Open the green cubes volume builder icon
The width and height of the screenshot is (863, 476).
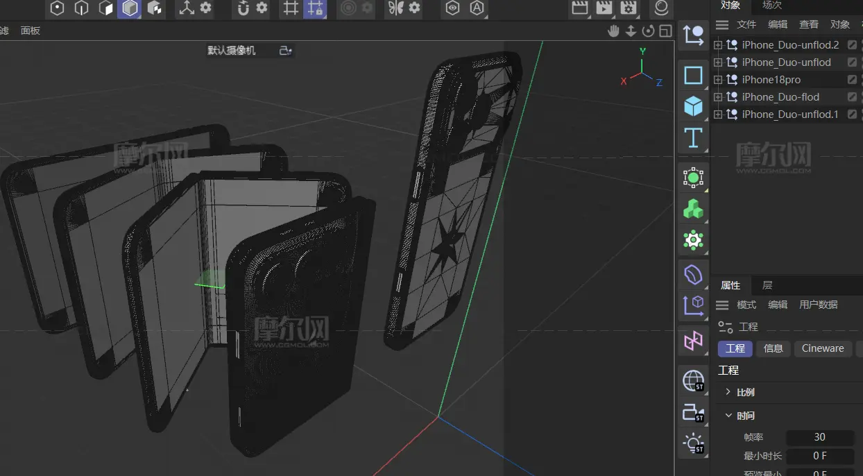pyautogui.click(x=693, y=209)
